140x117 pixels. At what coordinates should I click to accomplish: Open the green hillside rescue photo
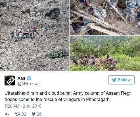pos(105,53)
